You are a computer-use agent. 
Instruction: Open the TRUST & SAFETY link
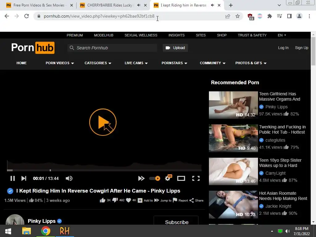pyautogui.click(x=252, y=35)
